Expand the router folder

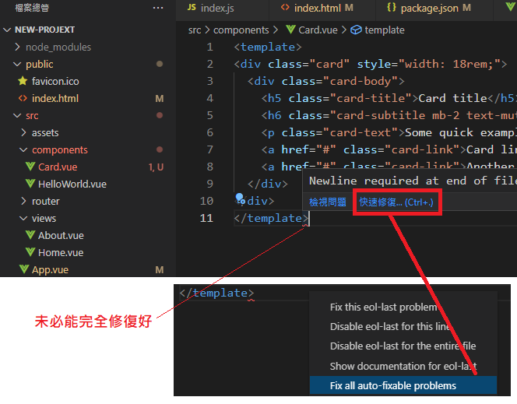click(23, 201)
